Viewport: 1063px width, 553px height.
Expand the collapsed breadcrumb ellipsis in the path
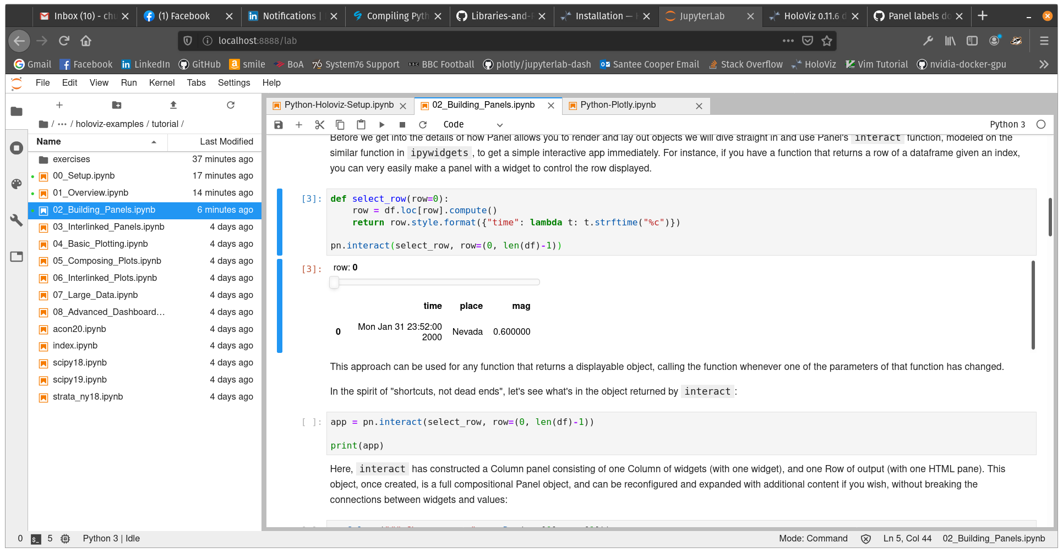click(x=62, y=124)
